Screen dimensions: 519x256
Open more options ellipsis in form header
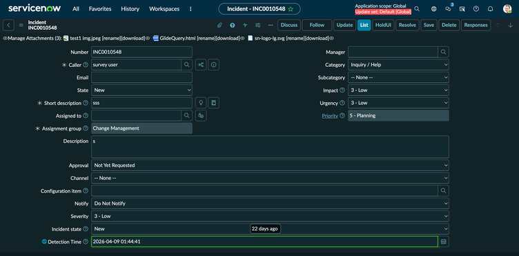271,25
